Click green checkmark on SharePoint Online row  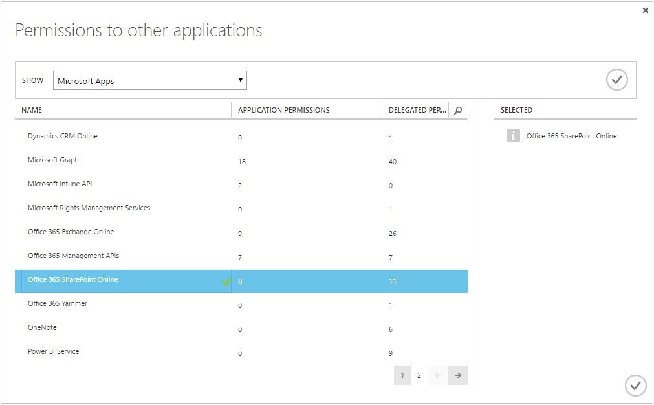pyautogui.click(x=226, y=282)
